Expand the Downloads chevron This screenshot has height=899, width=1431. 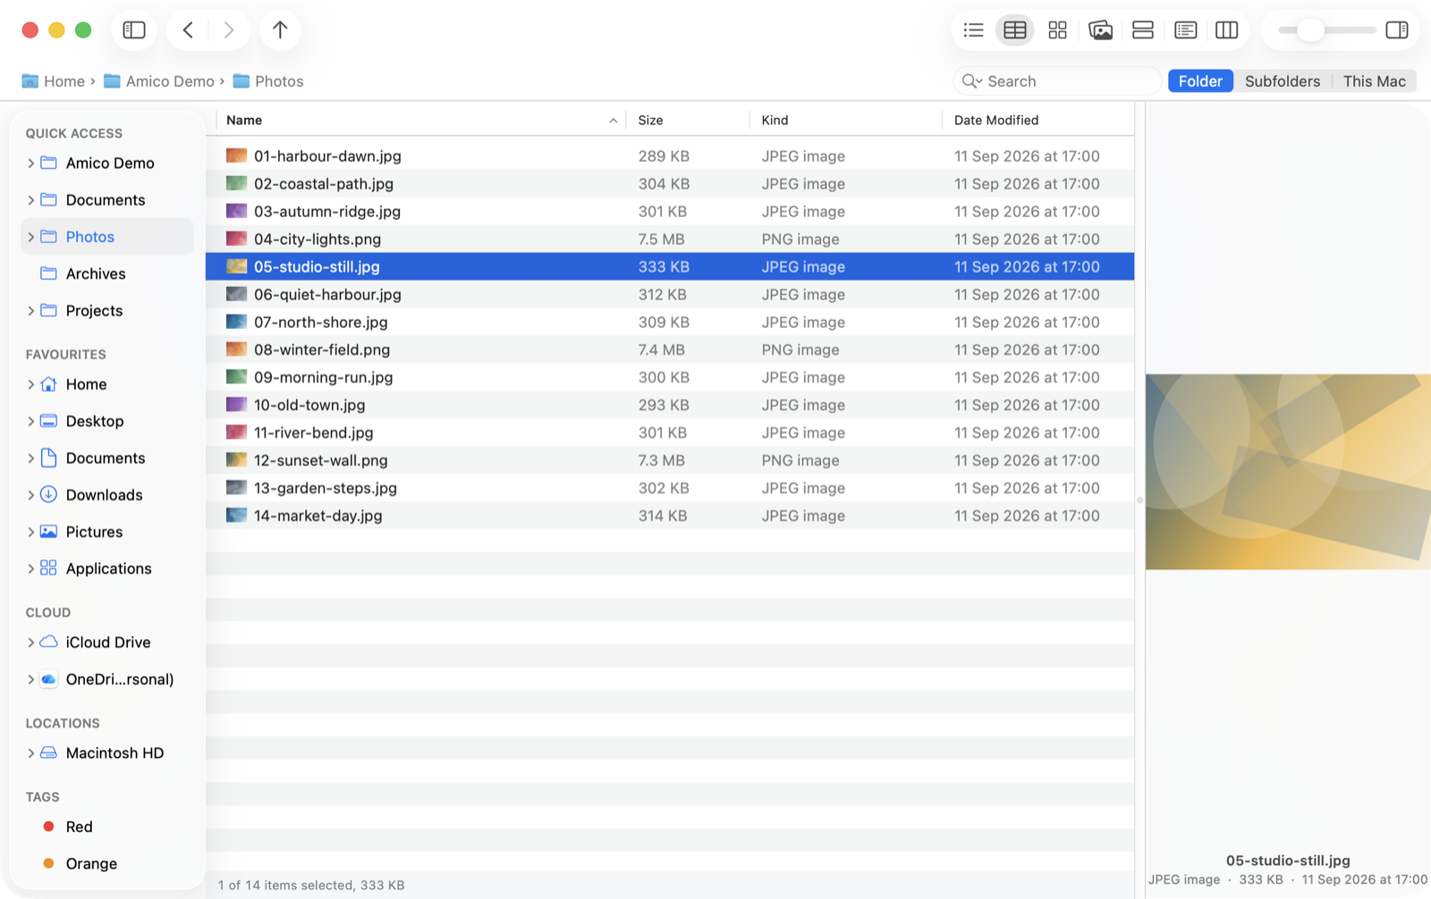point(31,495)
